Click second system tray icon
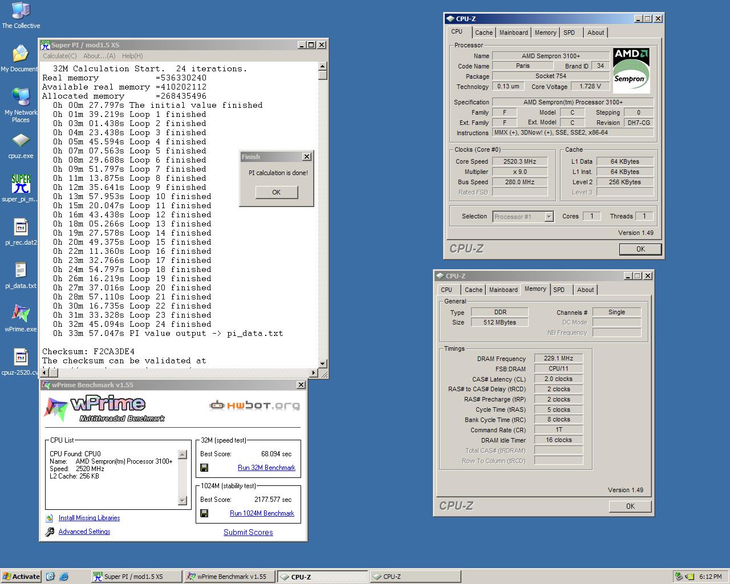This screenshot has height=584, width=730. click(690, 577)
